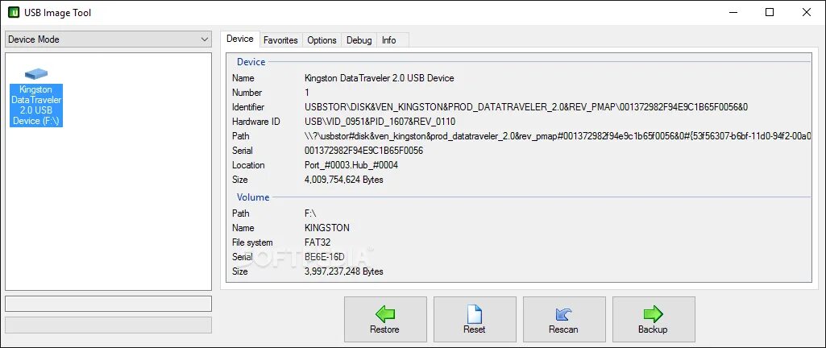Close the USB Image Tool window
The height and width of the screenshot is (348, 826).
tap(806, 12)
